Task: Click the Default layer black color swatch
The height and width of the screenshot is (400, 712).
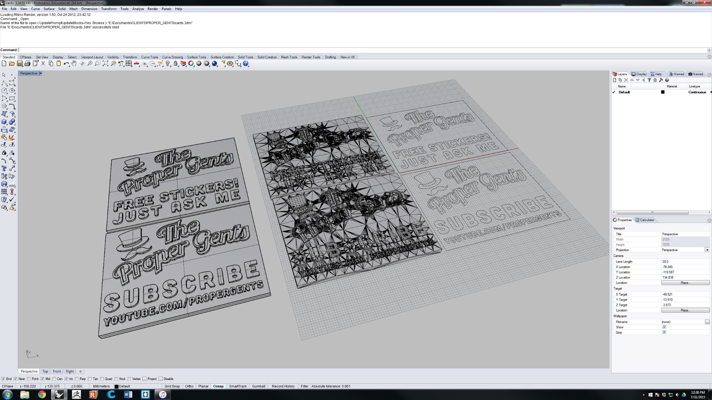Action: click(x=663, y=92)
